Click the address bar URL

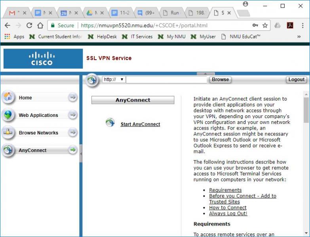144,25
